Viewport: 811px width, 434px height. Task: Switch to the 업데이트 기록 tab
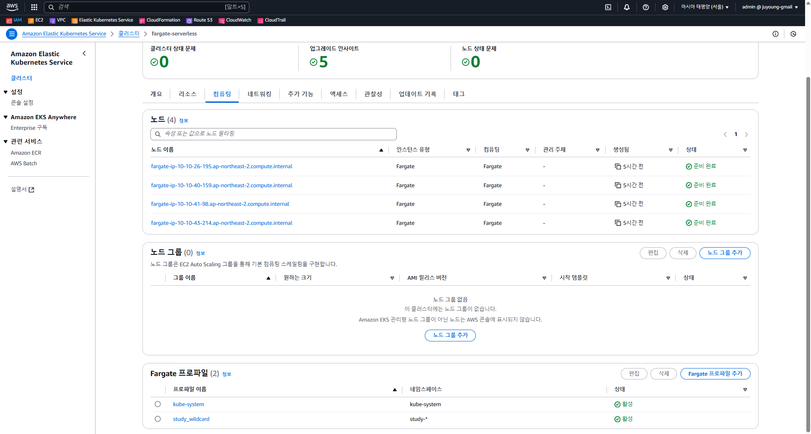(x=418, y=94)
